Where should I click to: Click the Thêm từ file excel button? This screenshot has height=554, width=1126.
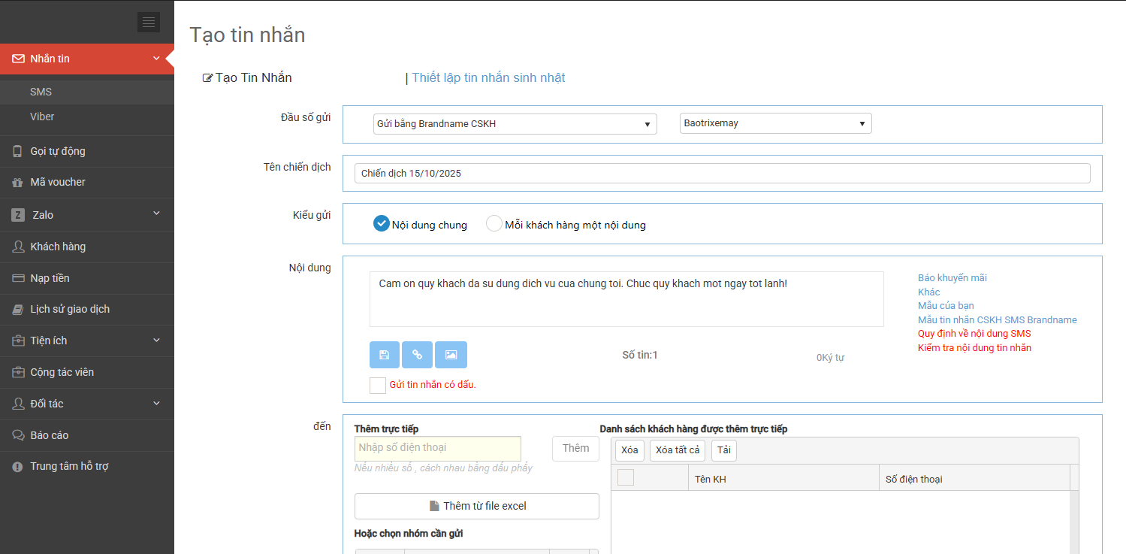476,506
